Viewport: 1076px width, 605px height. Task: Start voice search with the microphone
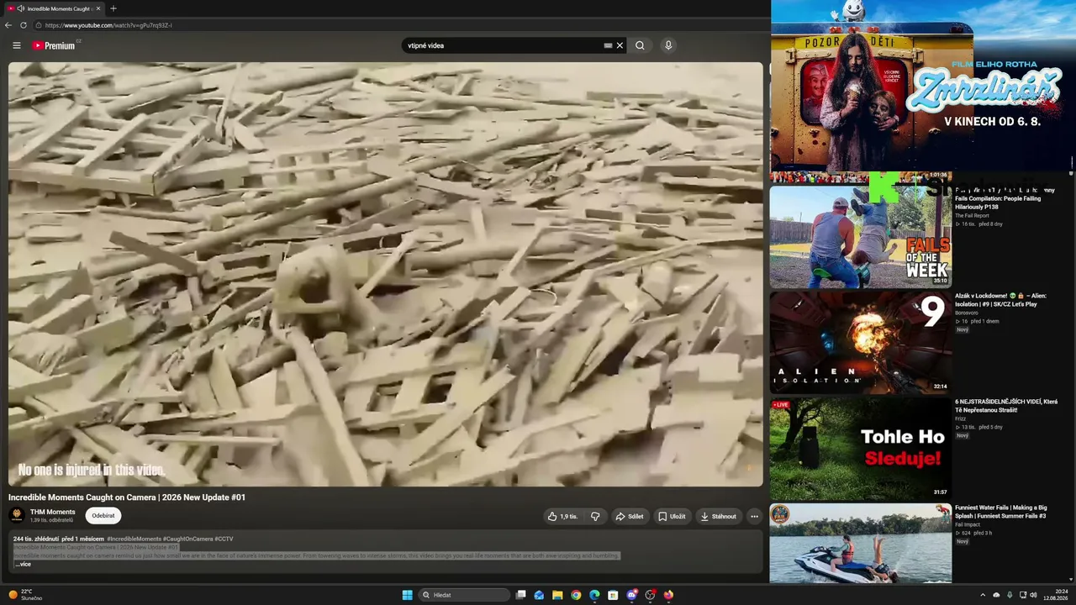[668, 45]
